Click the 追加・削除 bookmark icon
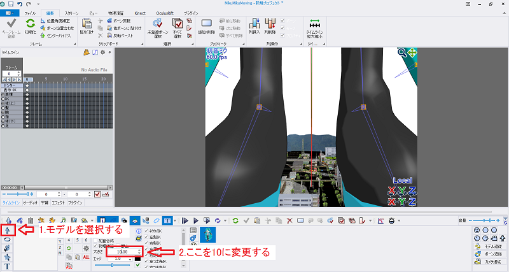 [x=206, y=24]
